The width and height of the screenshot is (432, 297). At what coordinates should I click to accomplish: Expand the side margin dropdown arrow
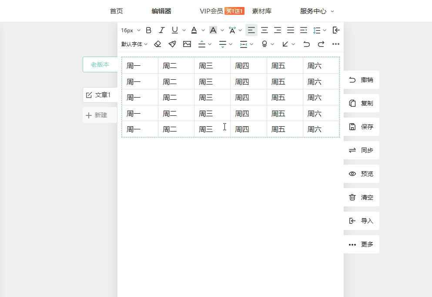[251, 44]
